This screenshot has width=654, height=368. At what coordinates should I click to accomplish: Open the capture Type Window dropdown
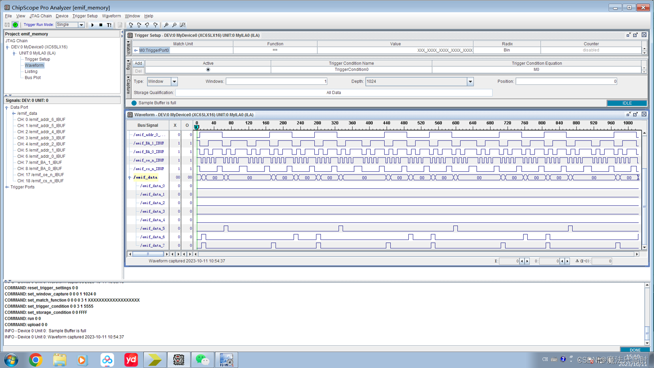(174, 81)
